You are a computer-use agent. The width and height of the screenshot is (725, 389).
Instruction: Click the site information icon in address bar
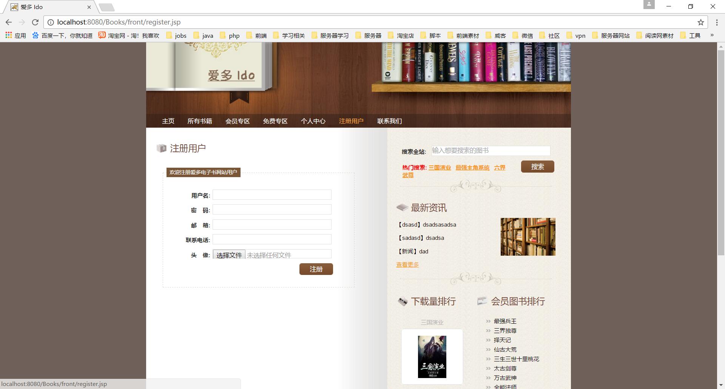click(x=50, y=22)
